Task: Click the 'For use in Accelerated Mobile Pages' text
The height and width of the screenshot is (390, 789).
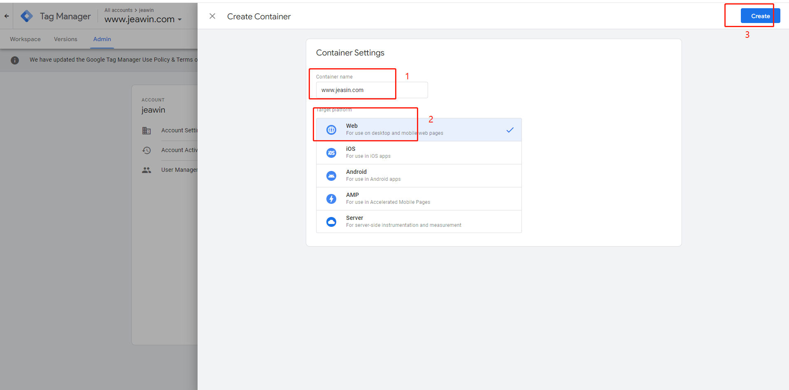Action: coord(388,202)
